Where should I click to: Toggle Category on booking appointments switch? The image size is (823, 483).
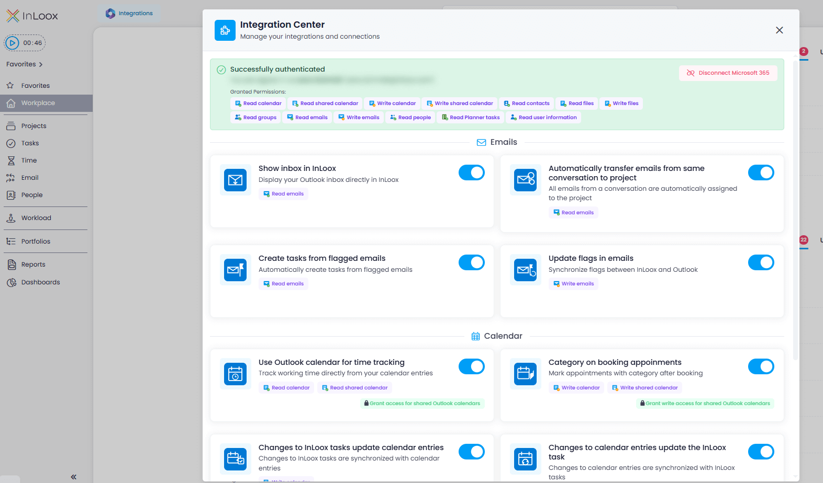761,366
